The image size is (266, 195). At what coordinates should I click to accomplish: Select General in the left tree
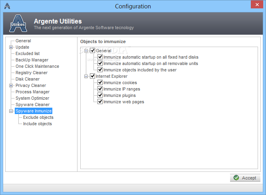pos(23,41)
